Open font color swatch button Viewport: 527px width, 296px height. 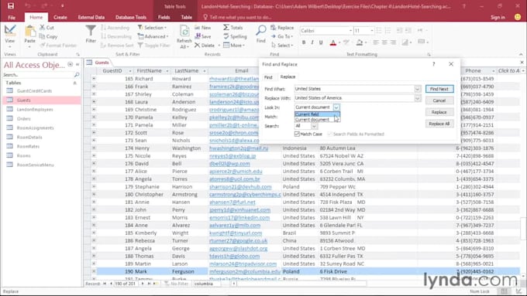[x=333, y=43]
